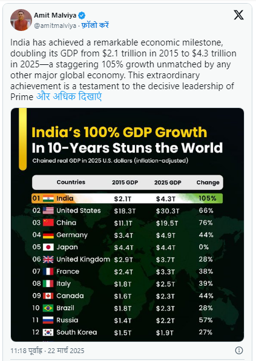Open the tweet info icon
This screenshot has width=256, height=361.
[x=239, y=351]
